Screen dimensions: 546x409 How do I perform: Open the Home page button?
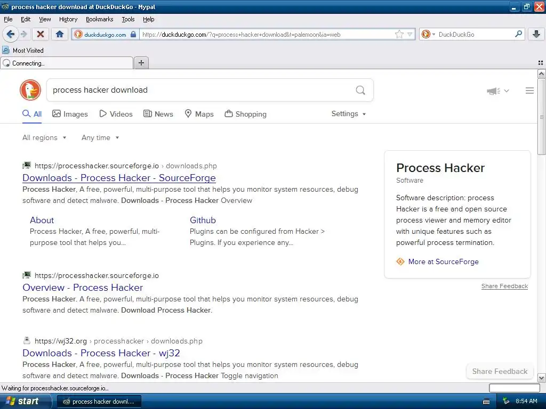[x=60, y=34]
